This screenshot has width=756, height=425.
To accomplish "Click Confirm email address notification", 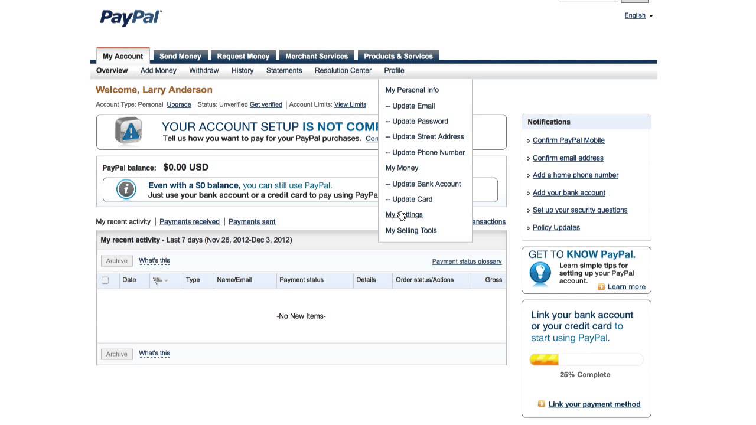I will (x=568, y=158).
